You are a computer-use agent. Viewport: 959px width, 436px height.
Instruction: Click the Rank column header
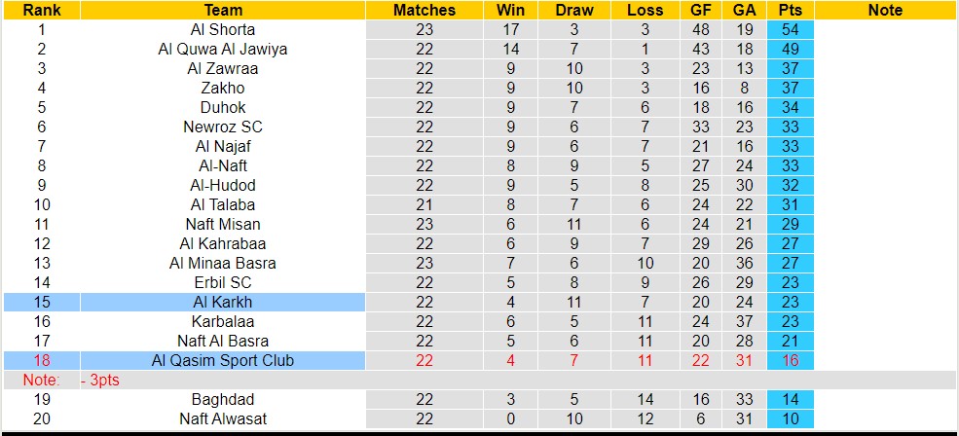[x=41, y=10]
